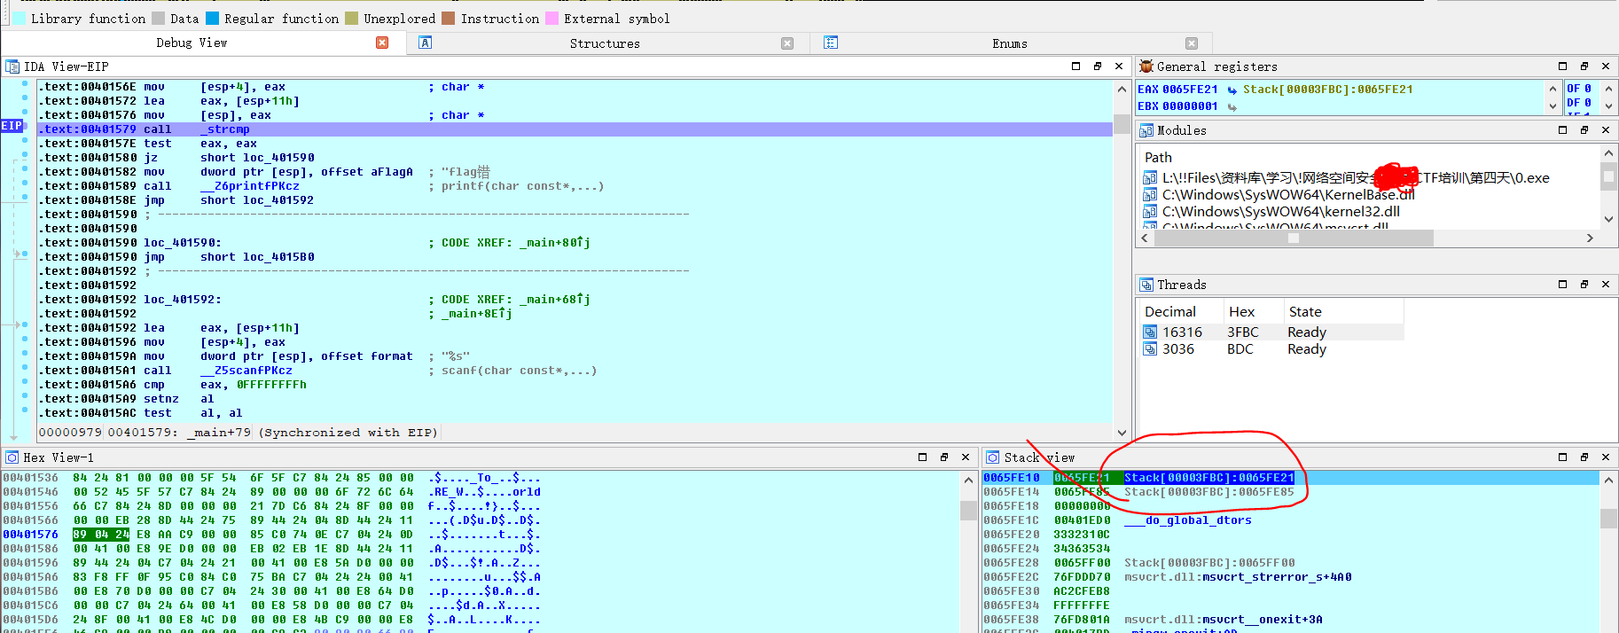Follow the EBX register jump arrow
This screenshot has height=633, width=1619.
(1232, 106)
